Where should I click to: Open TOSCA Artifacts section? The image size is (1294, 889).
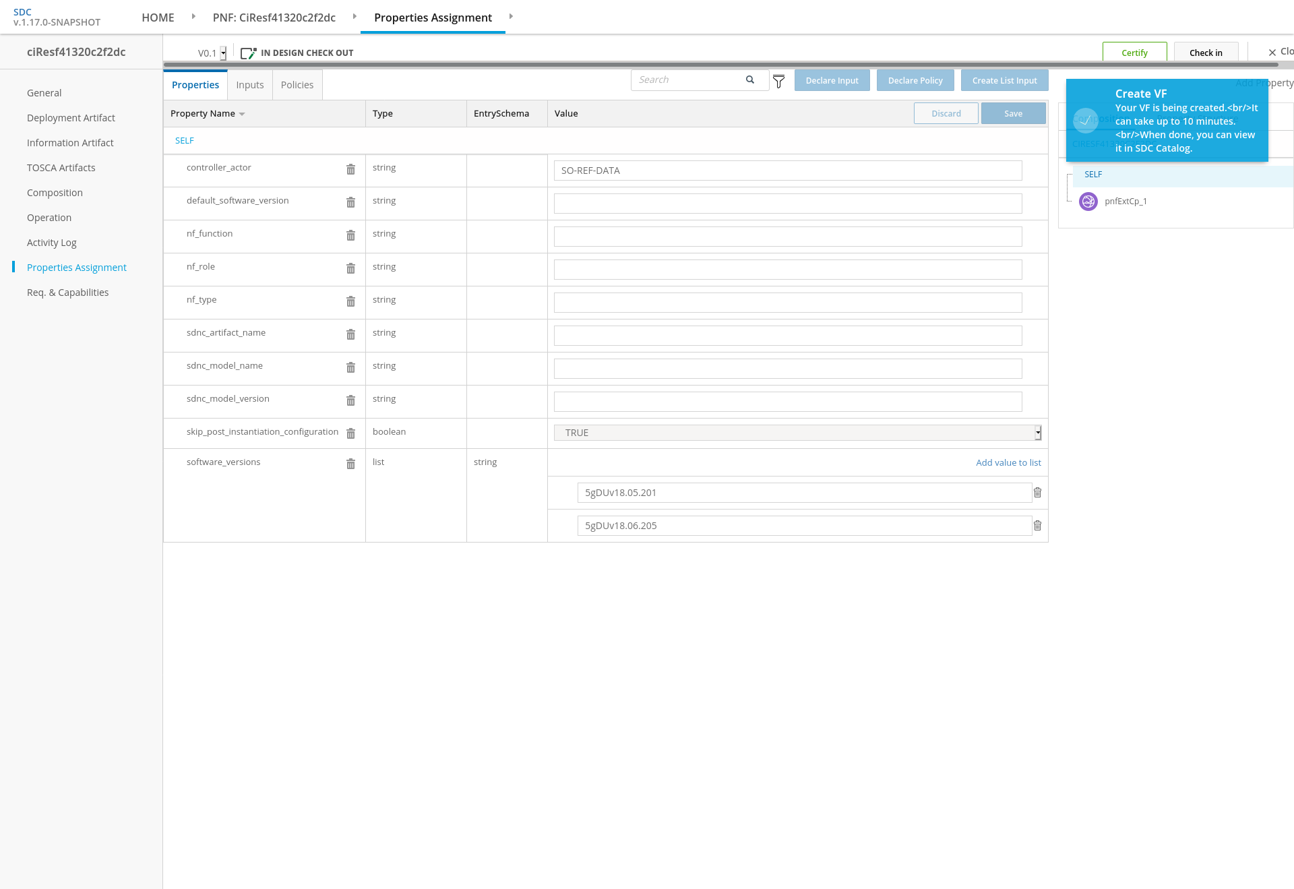61,168
